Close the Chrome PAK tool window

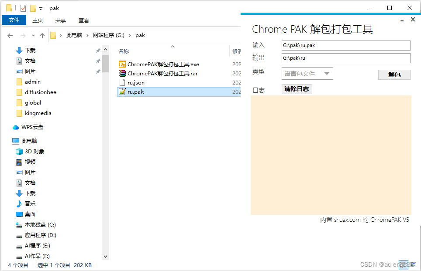click(413, 19)
